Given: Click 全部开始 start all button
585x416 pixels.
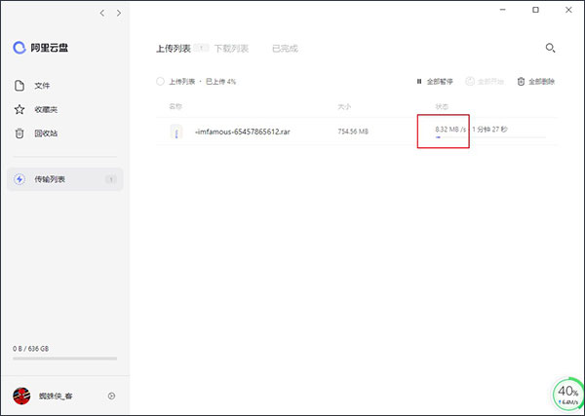Looking at the screenshot, I should point(485,81).
